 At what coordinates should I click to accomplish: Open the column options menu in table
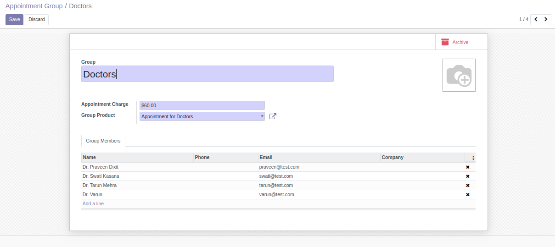[473, 158]
